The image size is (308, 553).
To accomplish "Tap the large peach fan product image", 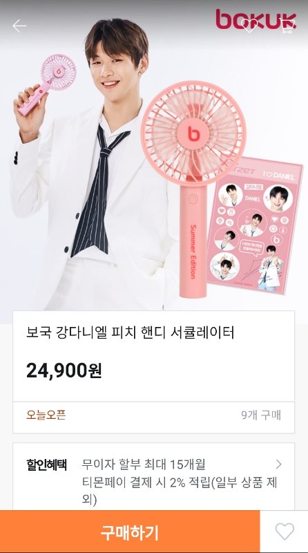I will [x=193, y=187].
